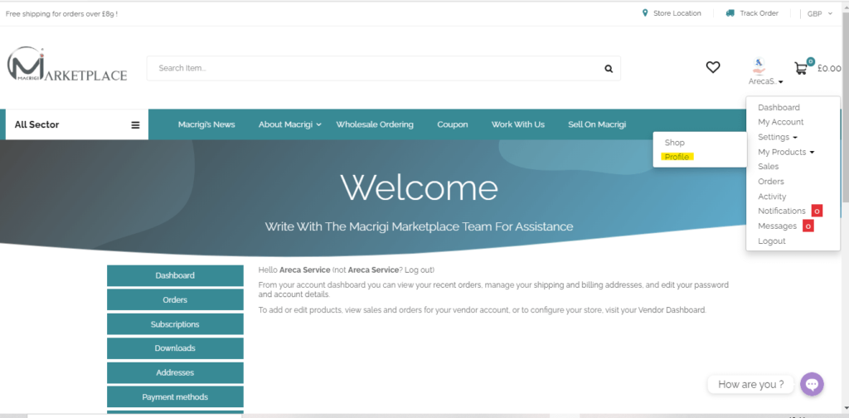Click the Payment methods sidebar button
Screen dimensions: 849x418
click(x=175, y=397)
